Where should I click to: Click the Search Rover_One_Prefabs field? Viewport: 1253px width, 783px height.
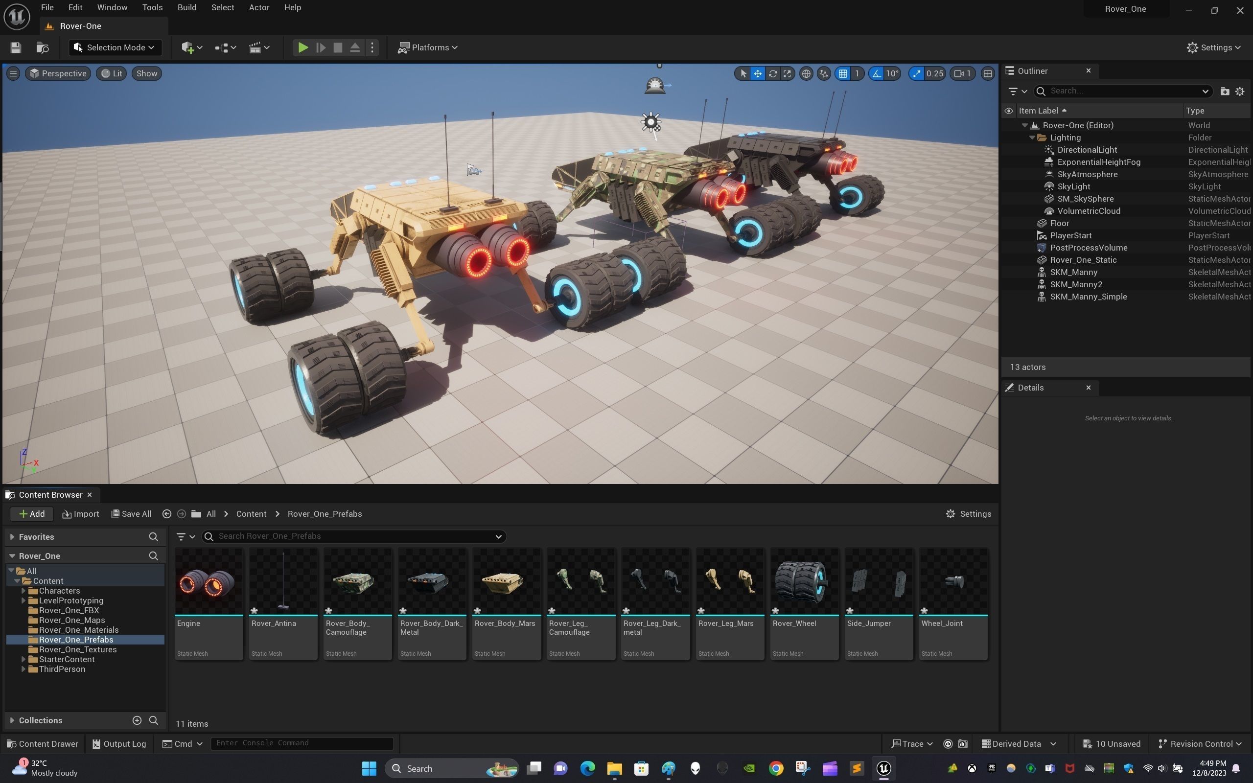354,536
